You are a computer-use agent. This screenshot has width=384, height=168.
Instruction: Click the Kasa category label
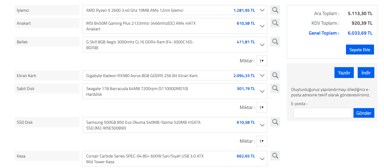(47, 156)
